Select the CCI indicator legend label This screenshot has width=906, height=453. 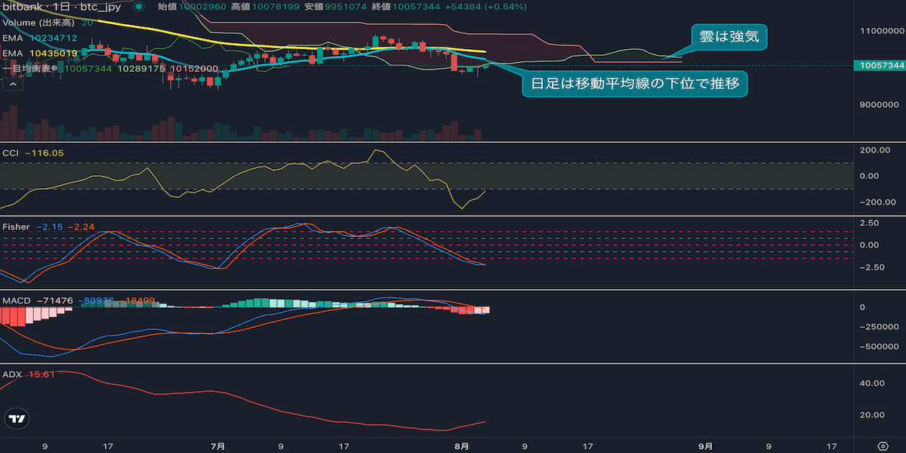pos(11,153)
